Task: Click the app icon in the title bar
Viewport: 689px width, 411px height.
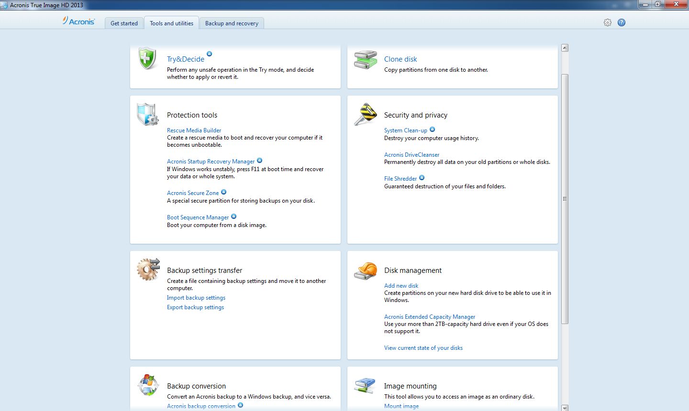Action: (5, 5)
